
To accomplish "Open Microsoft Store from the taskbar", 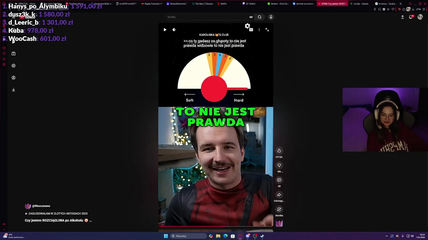I will (233, 236).
